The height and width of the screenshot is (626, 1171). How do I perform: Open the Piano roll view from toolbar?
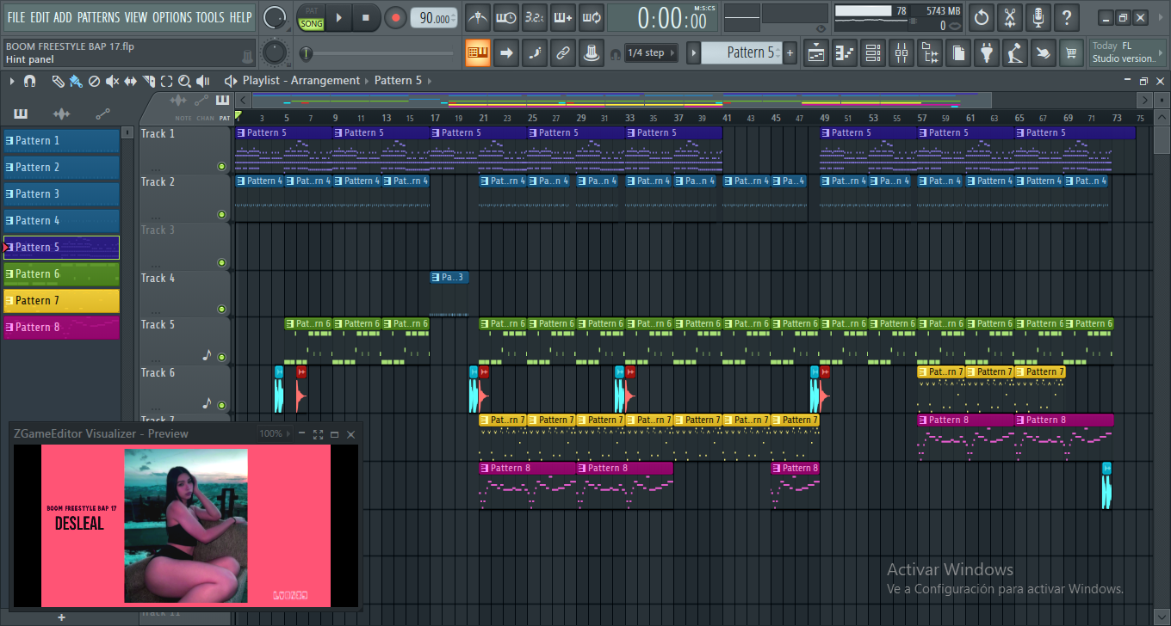click(846, 53)
